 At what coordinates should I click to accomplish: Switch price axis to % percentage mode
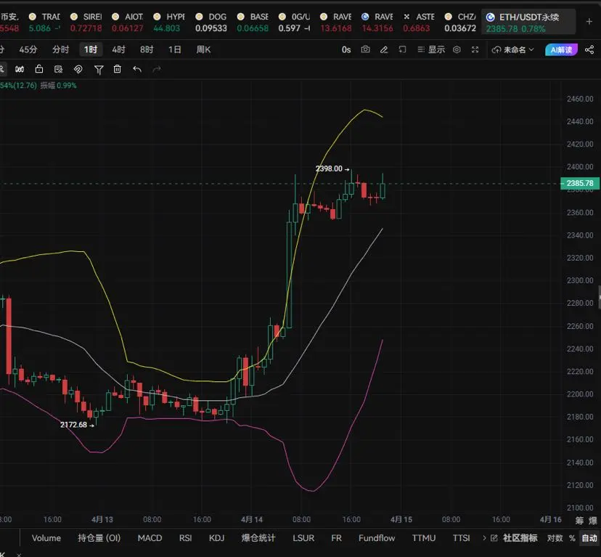572,538
